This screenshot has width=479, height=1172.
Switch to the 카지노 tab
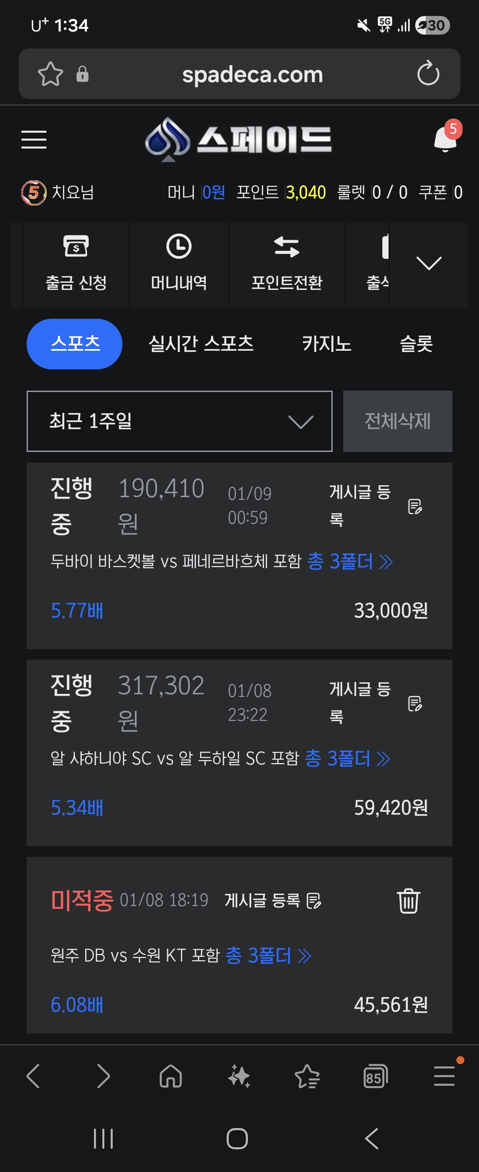tap(326, 344)
